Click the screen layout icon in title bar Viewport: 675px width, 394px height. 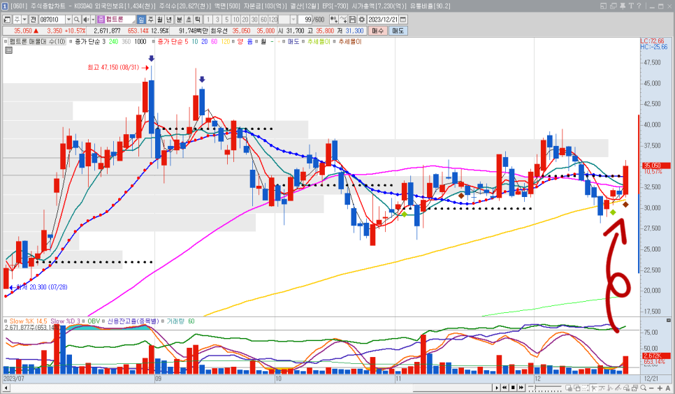click(603, 6)
